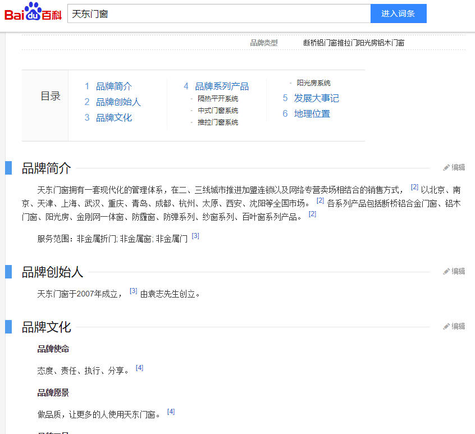Image resolution: width=475 pixels, height=434 pixels.
Task: Click pencil icon beside 品牌文化 edit
Action: tap(446, 327)
